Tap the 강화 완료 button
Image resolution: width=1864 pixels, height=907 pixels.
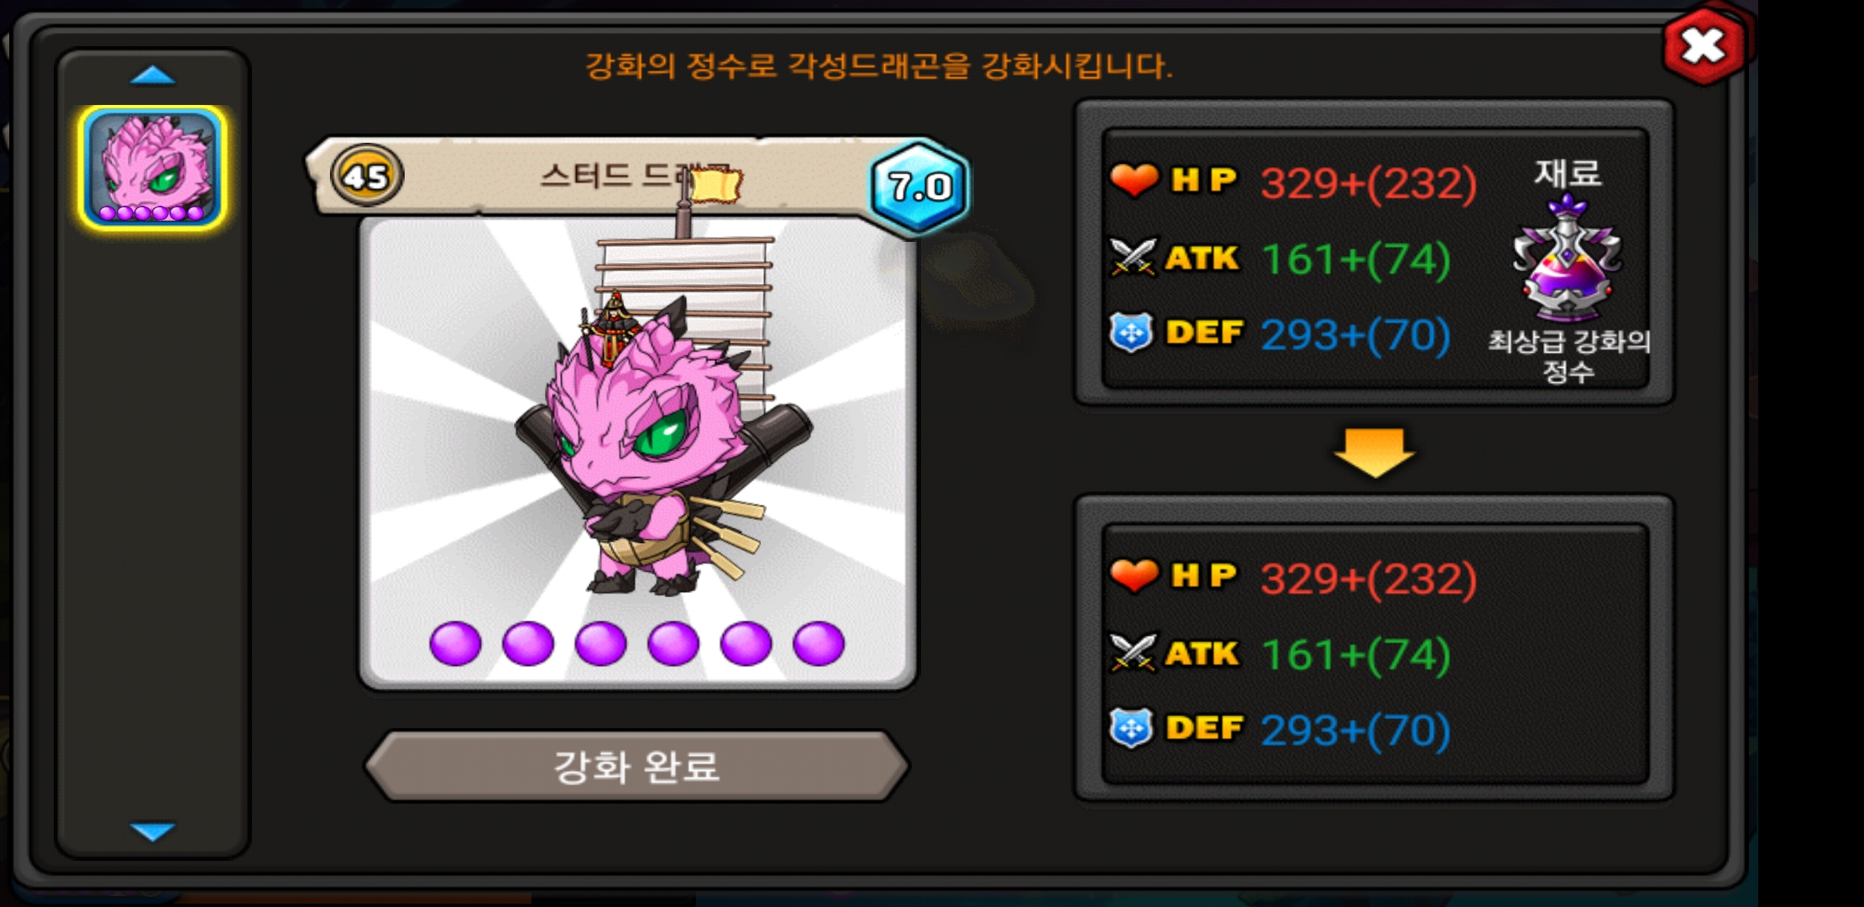click(637, 766)
